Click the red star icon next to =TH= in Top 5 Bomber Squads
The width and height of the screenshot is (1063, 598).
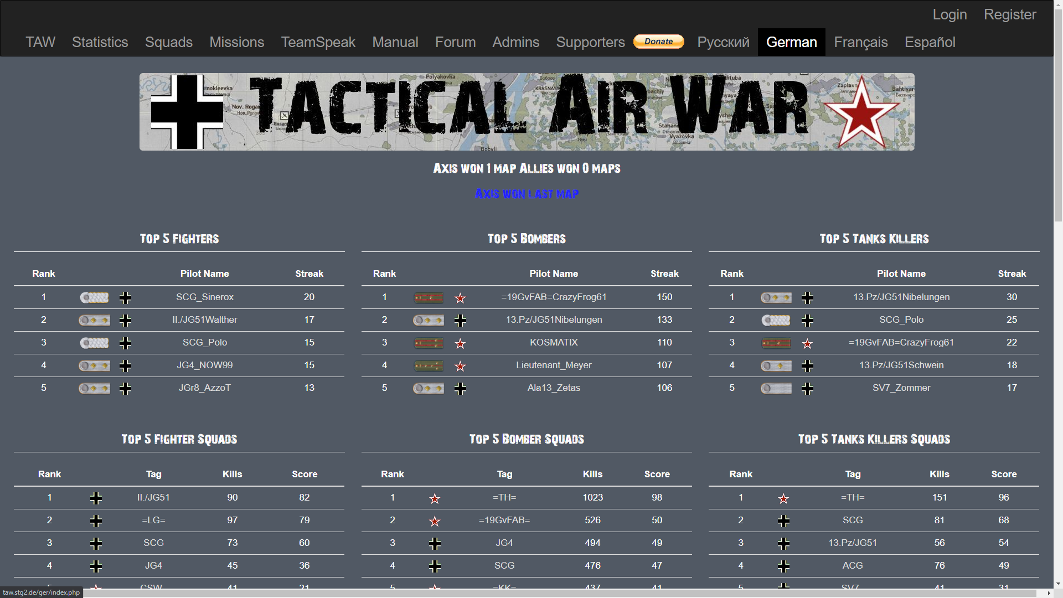[x=435, y=499]
